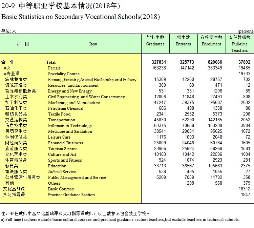Select civil engineering entrants value 11848
Viewport: 254px width, 228px height.
[x=188, y=97]
